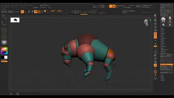Click the Move view icon on right shelf
Viewport: 174px width, 98px height.
[155, 55]
